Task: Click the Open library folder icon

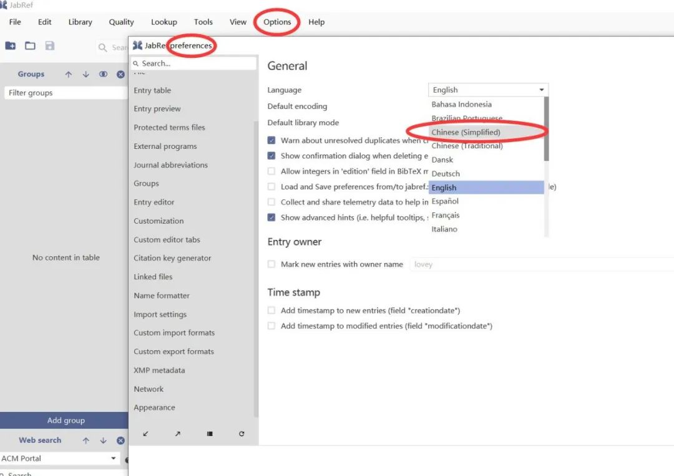Action: point(30,45)
